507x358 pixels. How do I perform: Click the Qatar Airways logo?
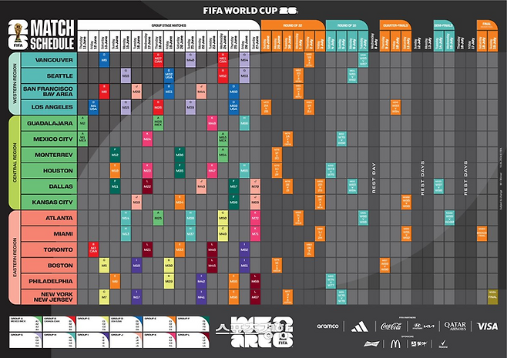coord(455,326)
